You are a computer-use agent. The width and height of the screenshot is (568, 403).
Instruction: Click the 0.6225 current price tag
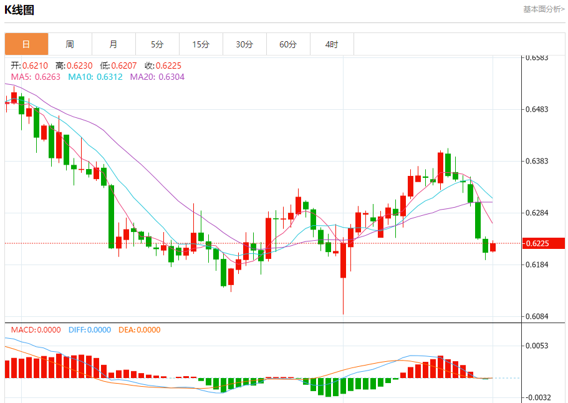[x=544, y=243]
